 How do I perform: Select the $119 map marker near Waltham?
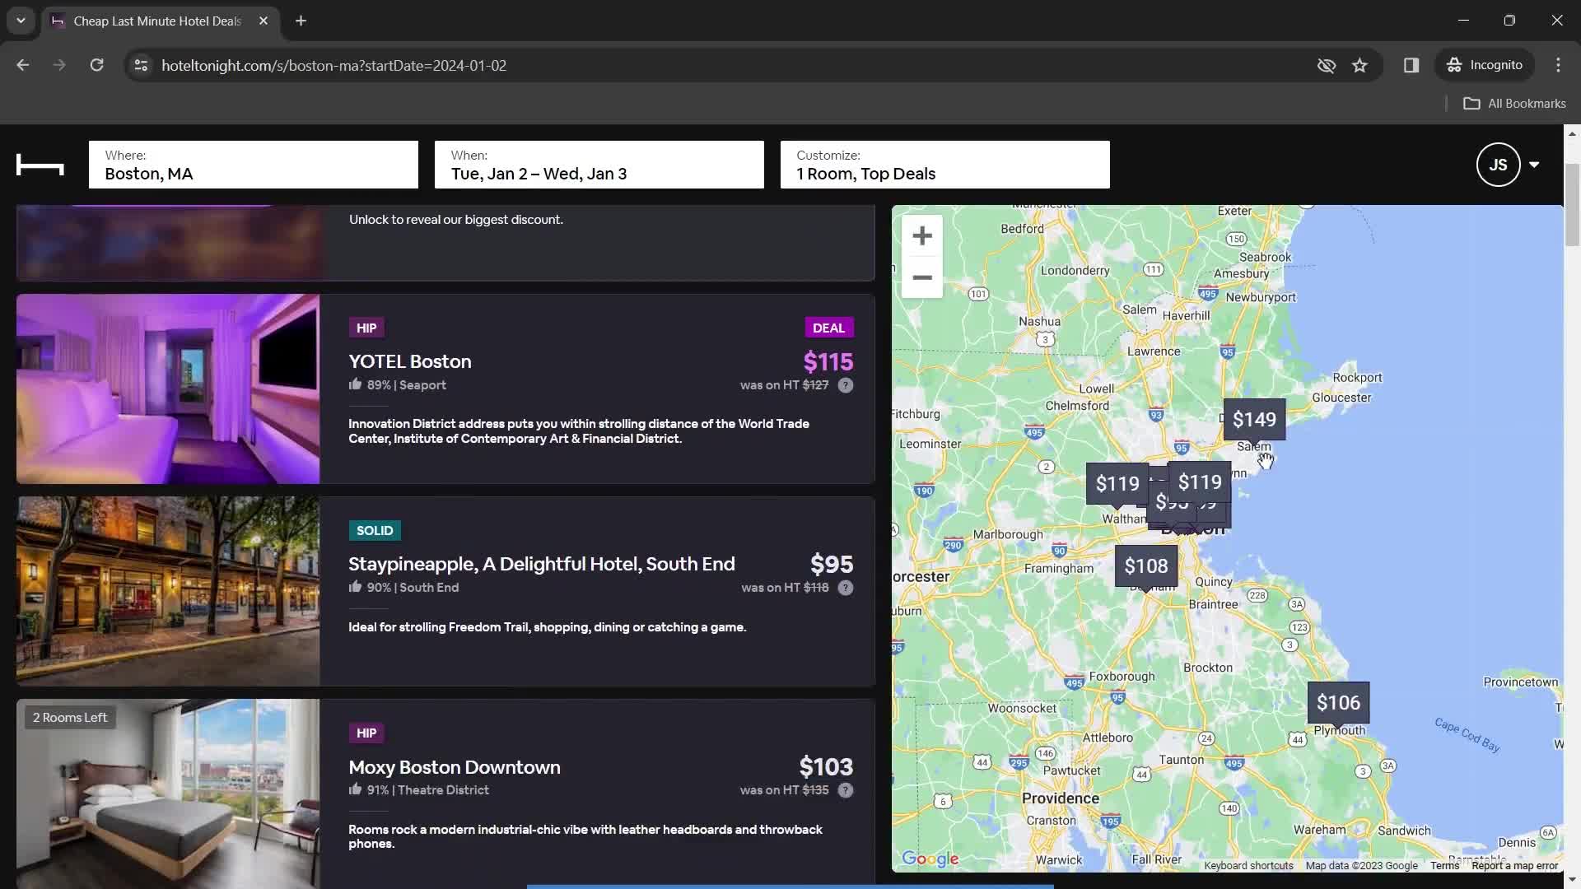tap(1117, 483)
